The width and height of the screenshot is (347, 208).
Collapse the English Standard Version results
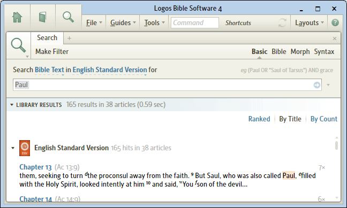(x=13, y=148)
